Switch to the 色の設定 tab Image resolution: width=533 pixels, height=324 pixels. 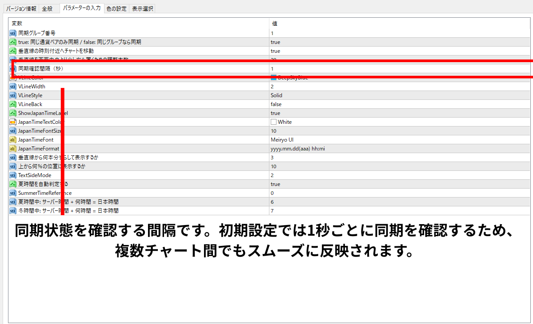[x=116, y=8]
